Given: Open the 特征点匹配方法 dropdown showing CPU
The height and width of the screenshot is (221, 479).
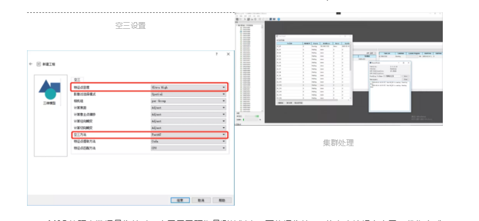Looking at the screenshot, I should (x=189, y=148).
